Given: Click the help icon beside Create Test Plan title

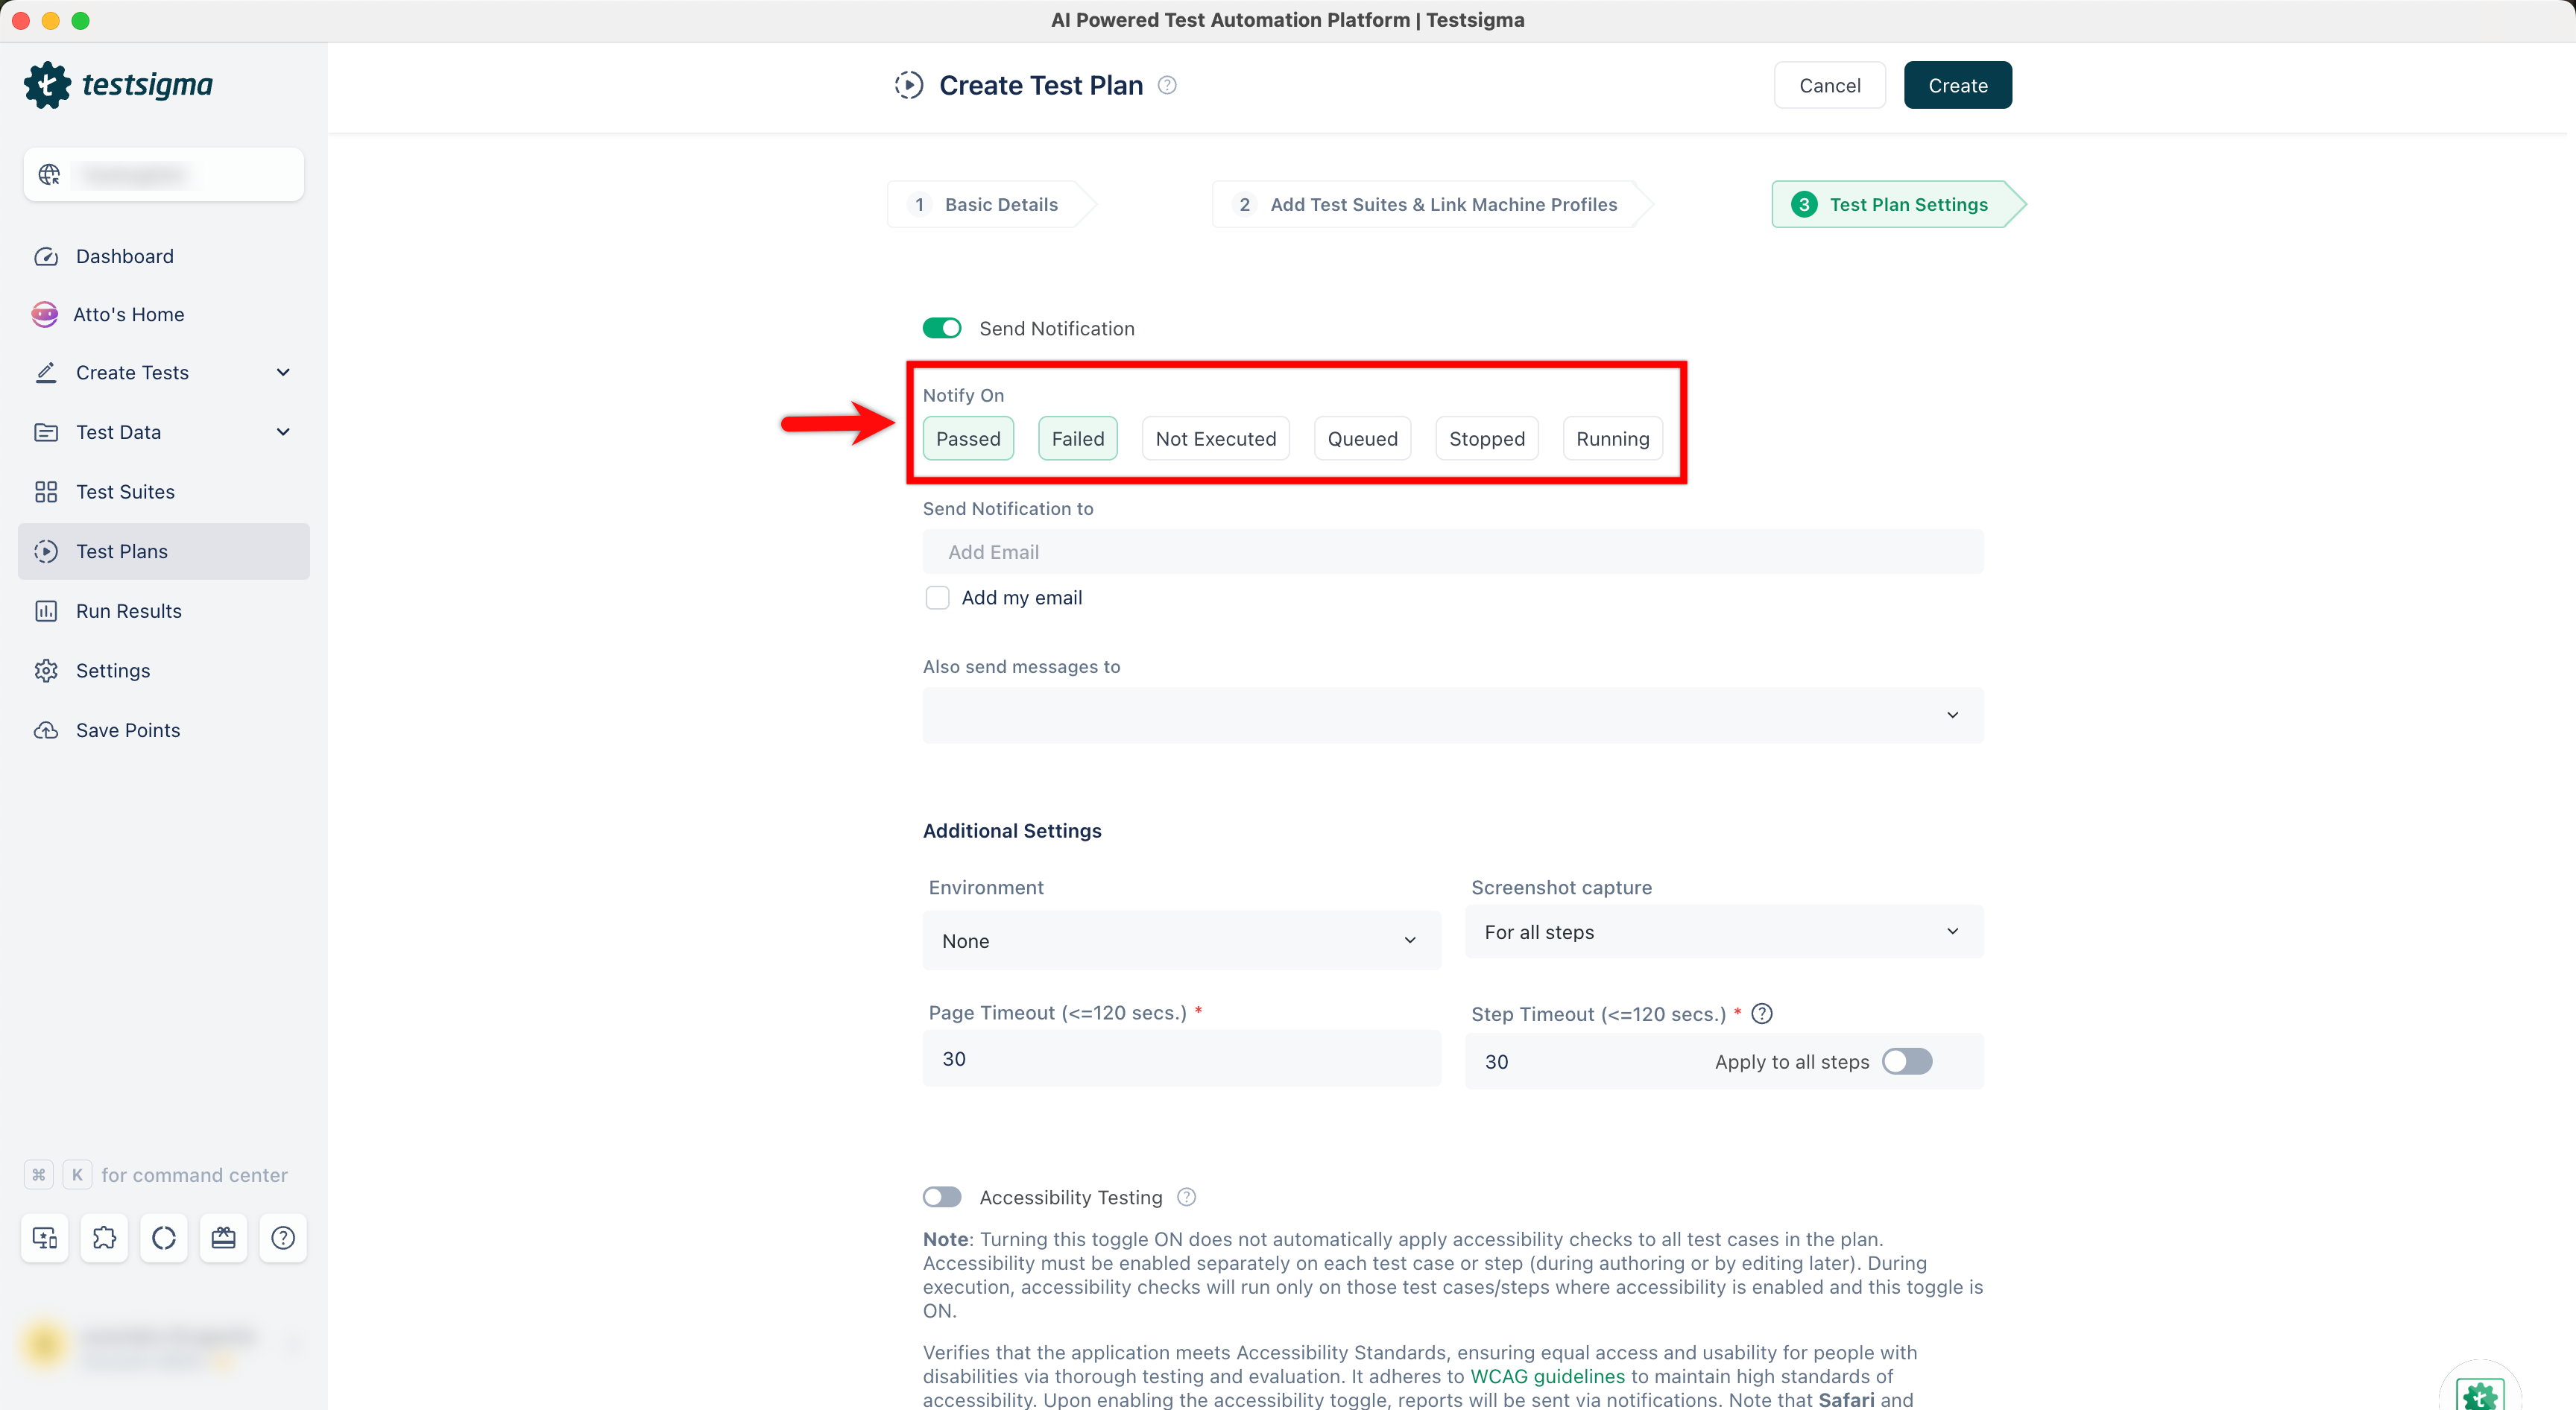Looking at the screenshot, I should point(1167,86).
